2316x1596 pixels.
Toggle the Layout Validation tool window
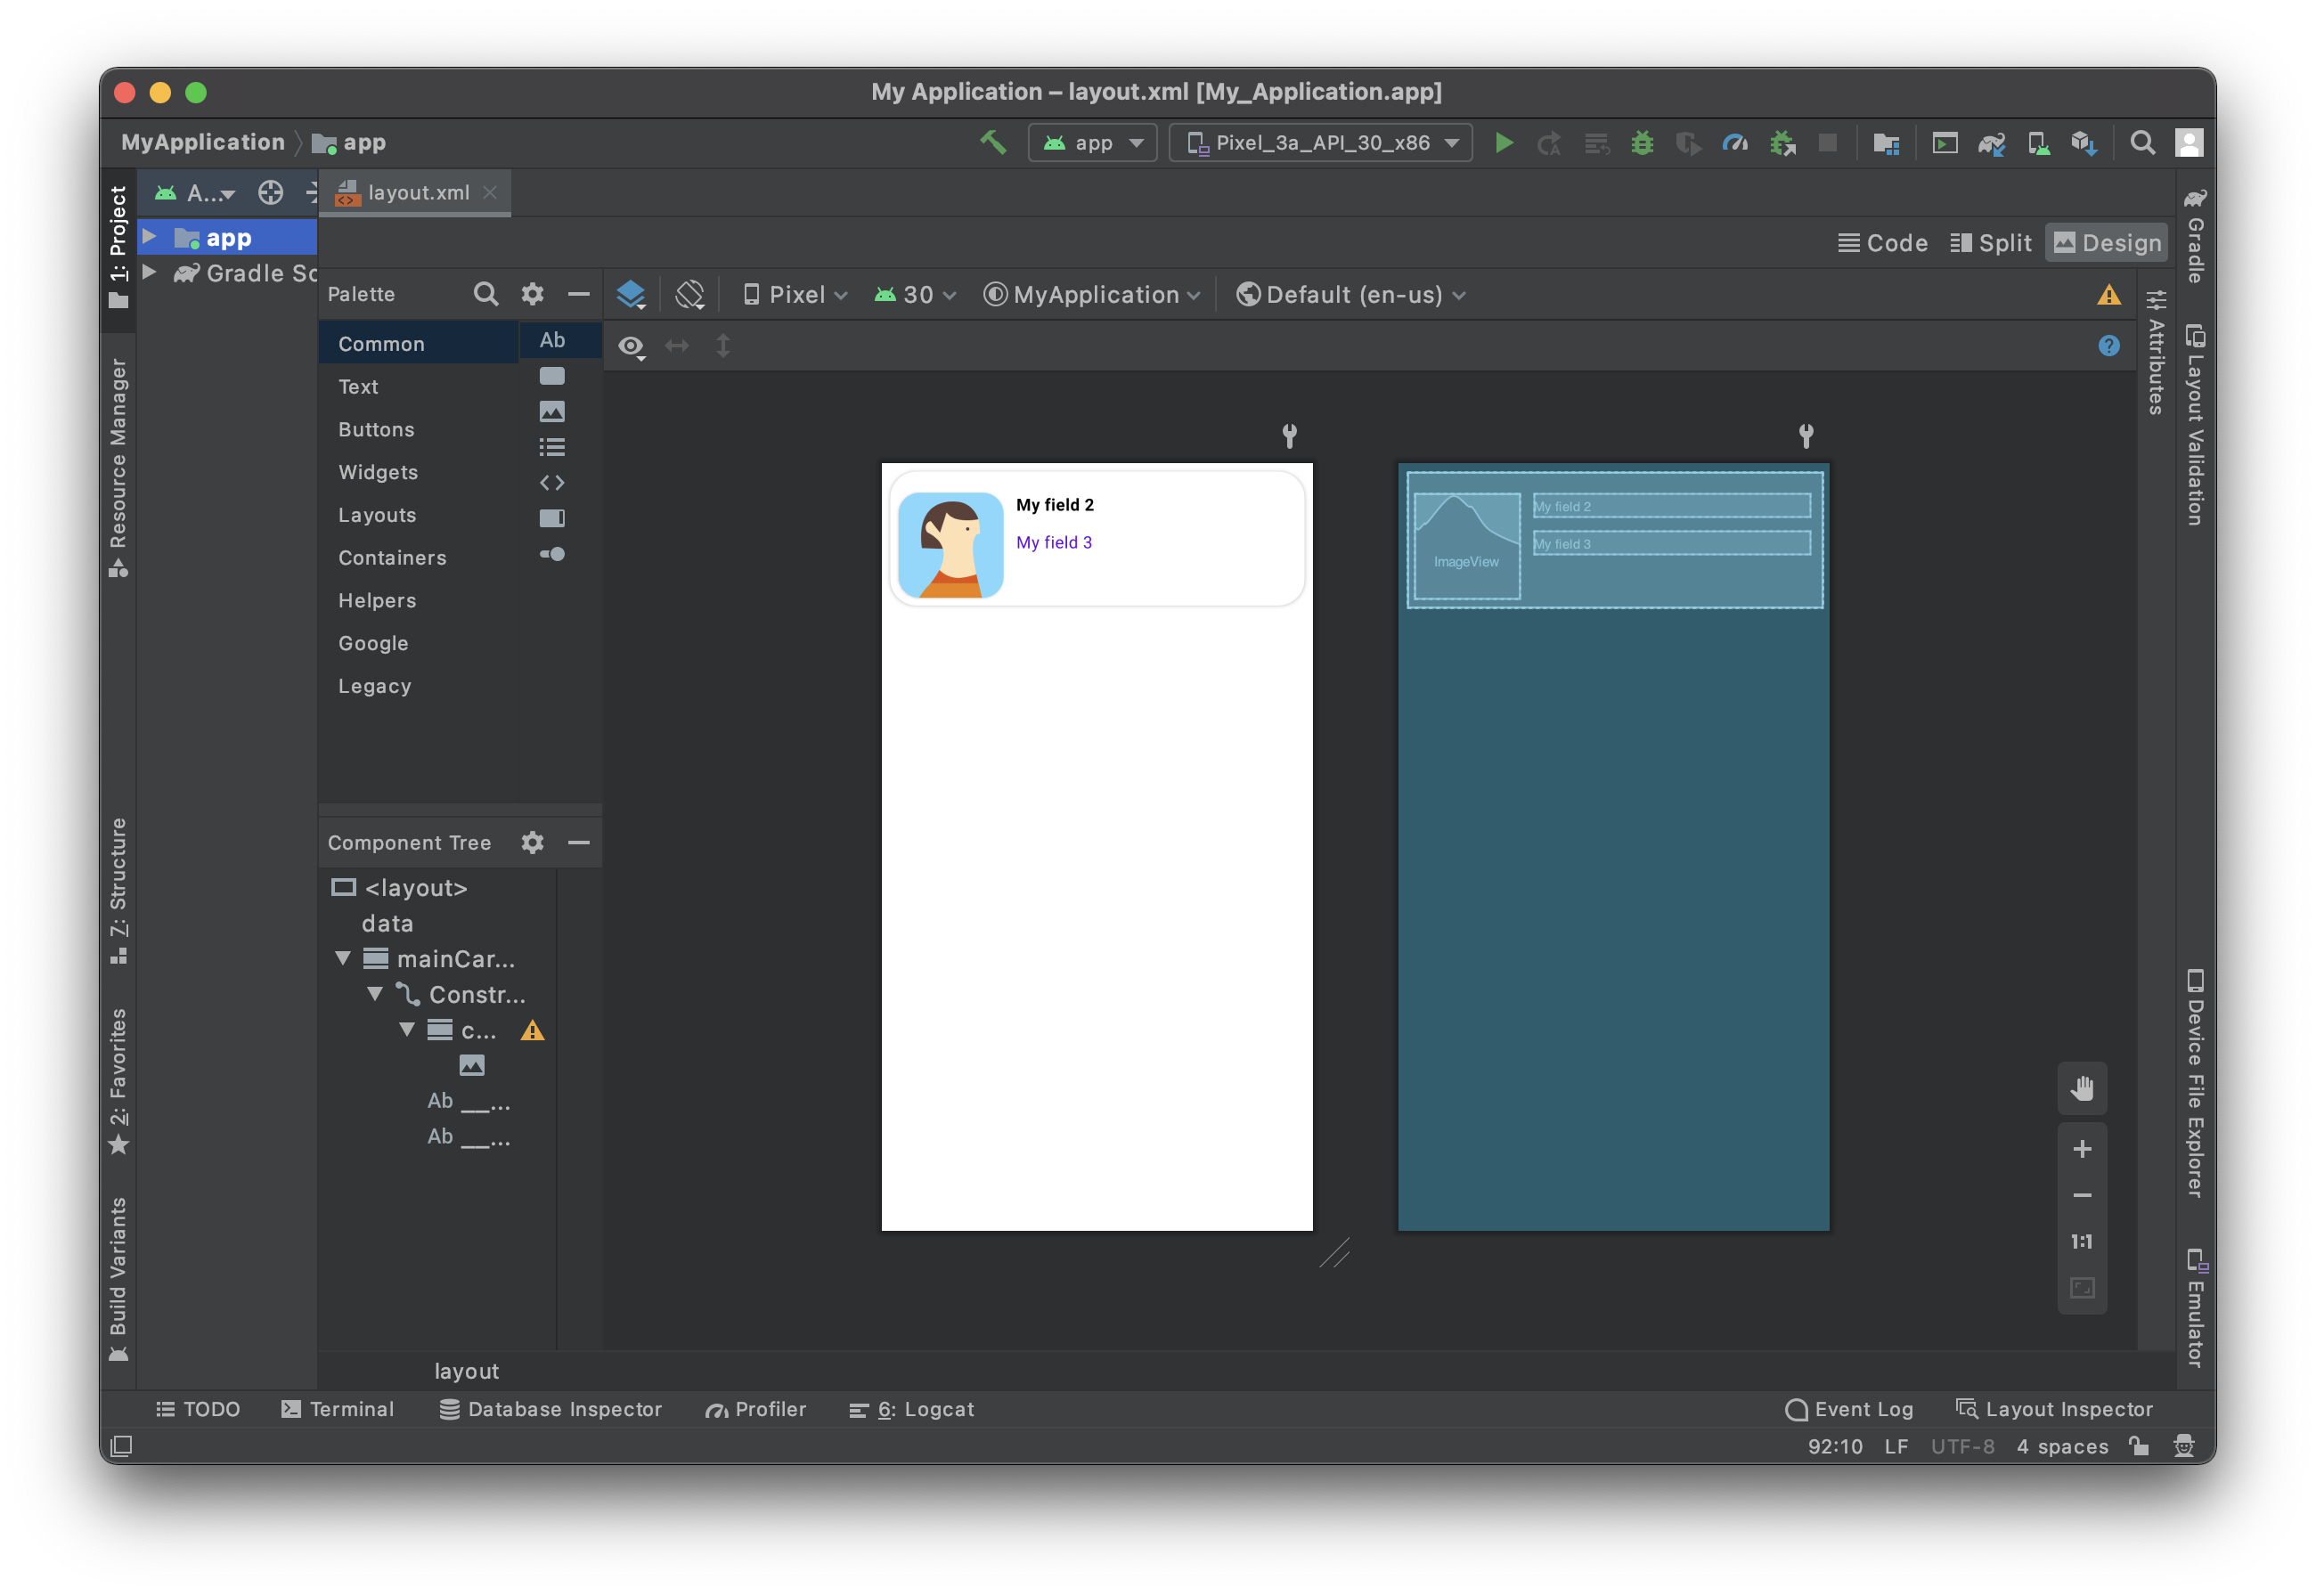coord(2194,424)
